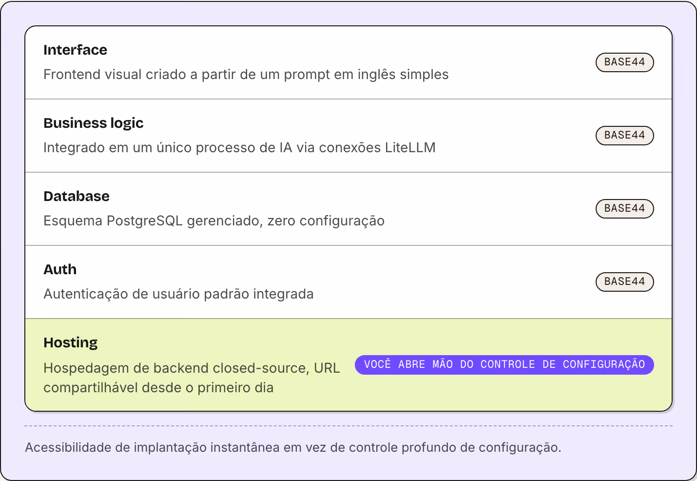This screenshot has height=481, width=697.
Task: Click the BASE44 badge beside Business logic
Action: tap(624, 136)
